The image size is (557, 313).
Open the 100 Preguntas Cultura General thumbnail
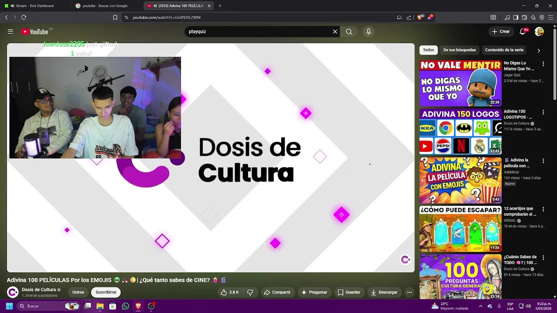pyautogui.click(x=460, y=277)
